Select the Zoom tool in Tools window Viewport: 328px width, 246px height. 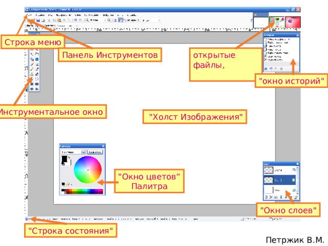[37, 50]
